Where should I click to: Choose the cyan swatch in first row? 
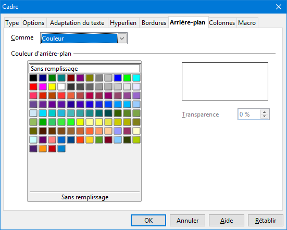point(136,78)
